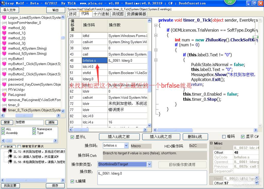Viewport: 264px width, 189px height.
Task: Click the ReLogined event icon in tree
Action: [4, 95]
